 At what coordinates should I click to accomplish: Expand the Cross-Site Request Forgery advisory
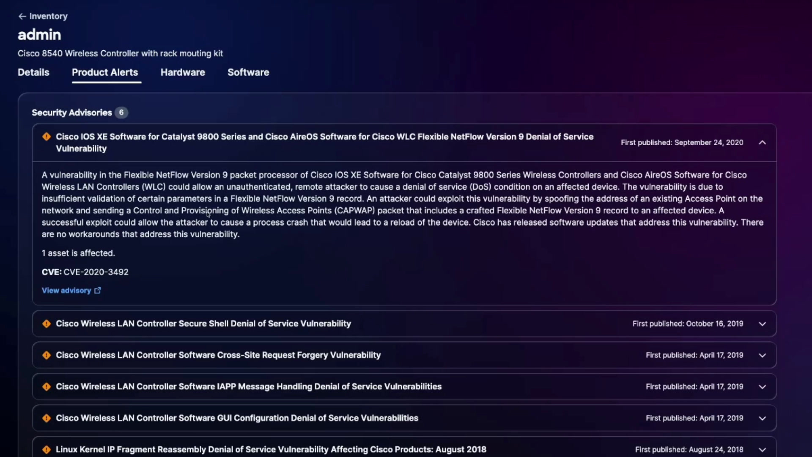762,355
